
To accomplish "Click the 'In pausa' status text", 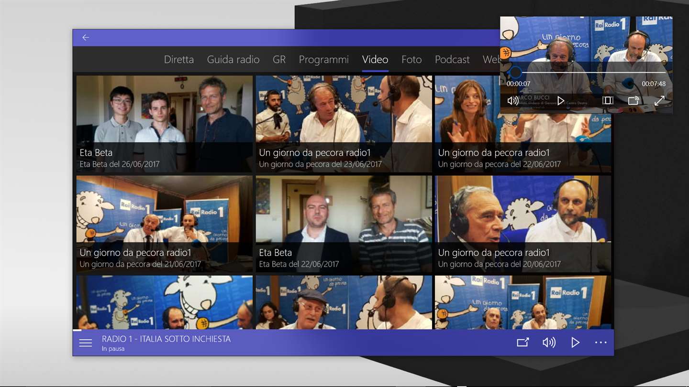I will coord(113,349).
